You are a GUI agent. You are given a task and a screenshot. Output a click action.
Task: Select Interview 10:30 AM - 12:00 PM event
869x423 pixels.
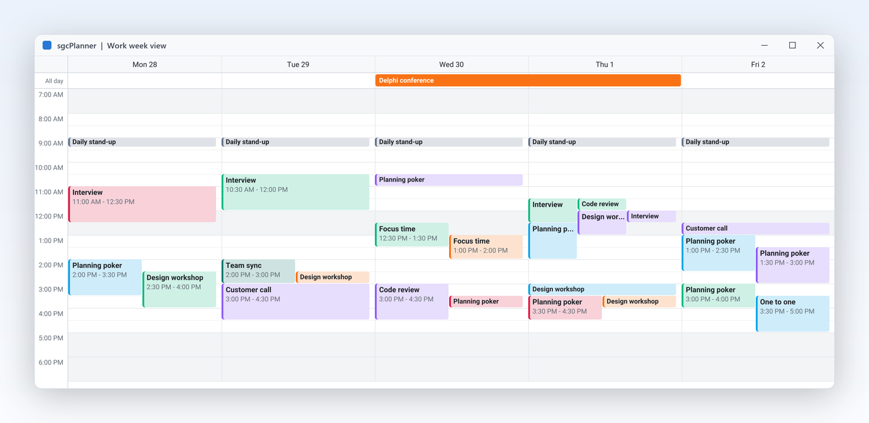coord(296,192)
